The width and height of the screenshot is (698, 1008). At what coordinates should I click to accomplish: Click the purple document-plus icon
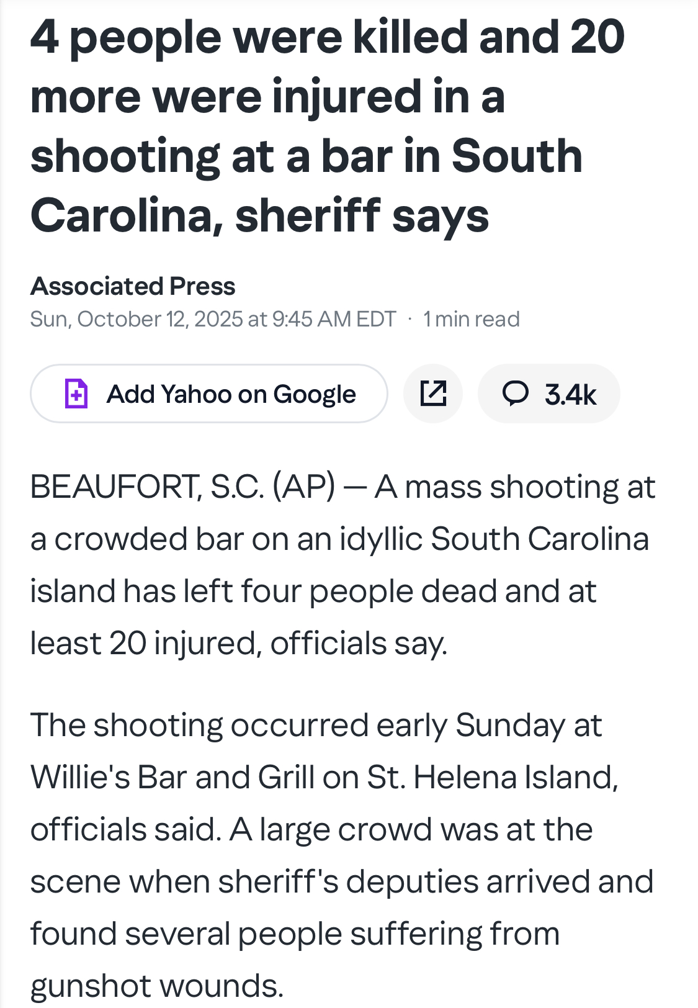point(76,394)
